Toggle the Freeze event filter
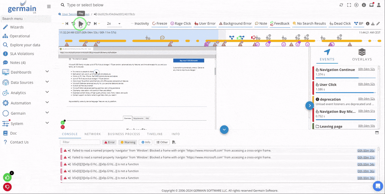Image resolution: width=385 pixels, height=194 pixels. coord(160,23)
